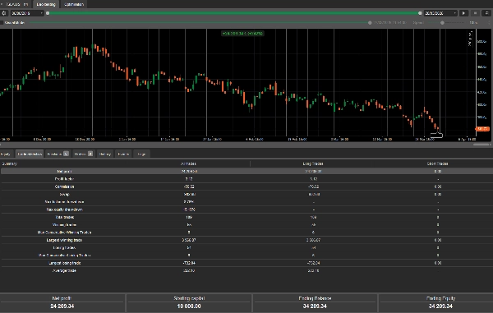The width and height of the screenshot is (493, 313).
Task: Open the Log tab
Action: (x=141, y=154)
